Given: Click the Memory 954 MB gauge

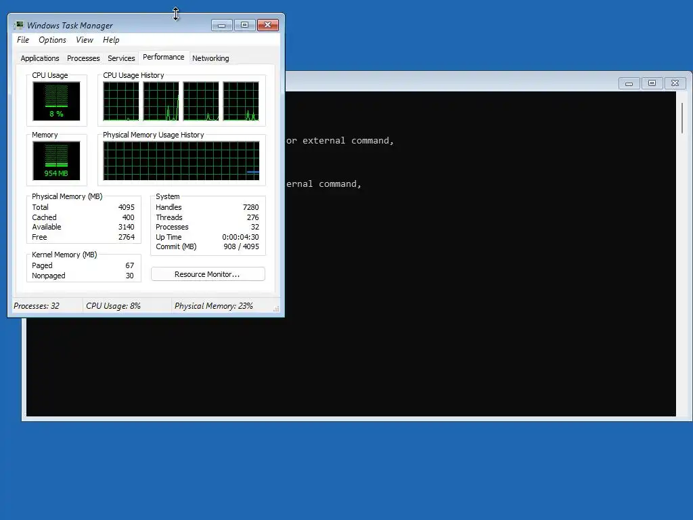Looking at the screenshot, I should [57, 160].
